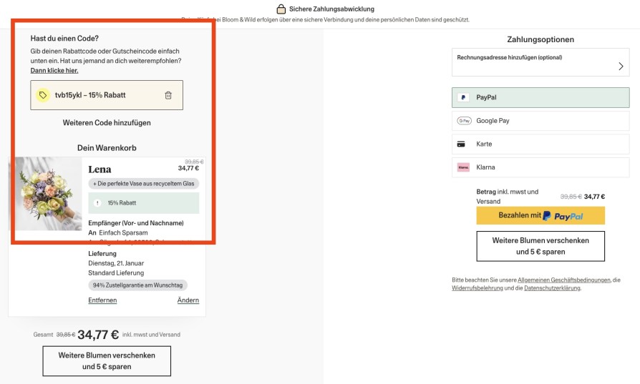Click the Betrag inkl. mwst und Versand label

click(x=508, y=197)
